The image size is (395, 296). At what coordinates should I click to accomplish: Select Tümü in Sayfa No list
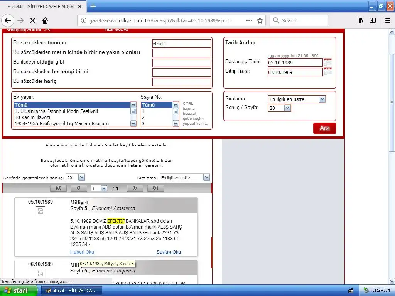coord(157,105)
